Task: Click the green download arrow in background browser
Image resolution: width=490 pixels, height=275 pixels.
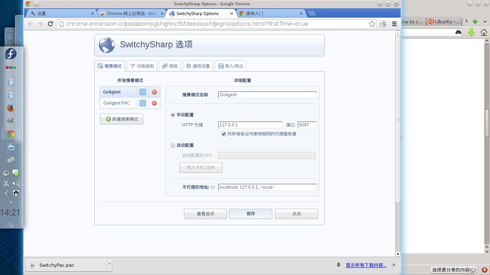Action: pyautogui.click(x=471, y=33)
